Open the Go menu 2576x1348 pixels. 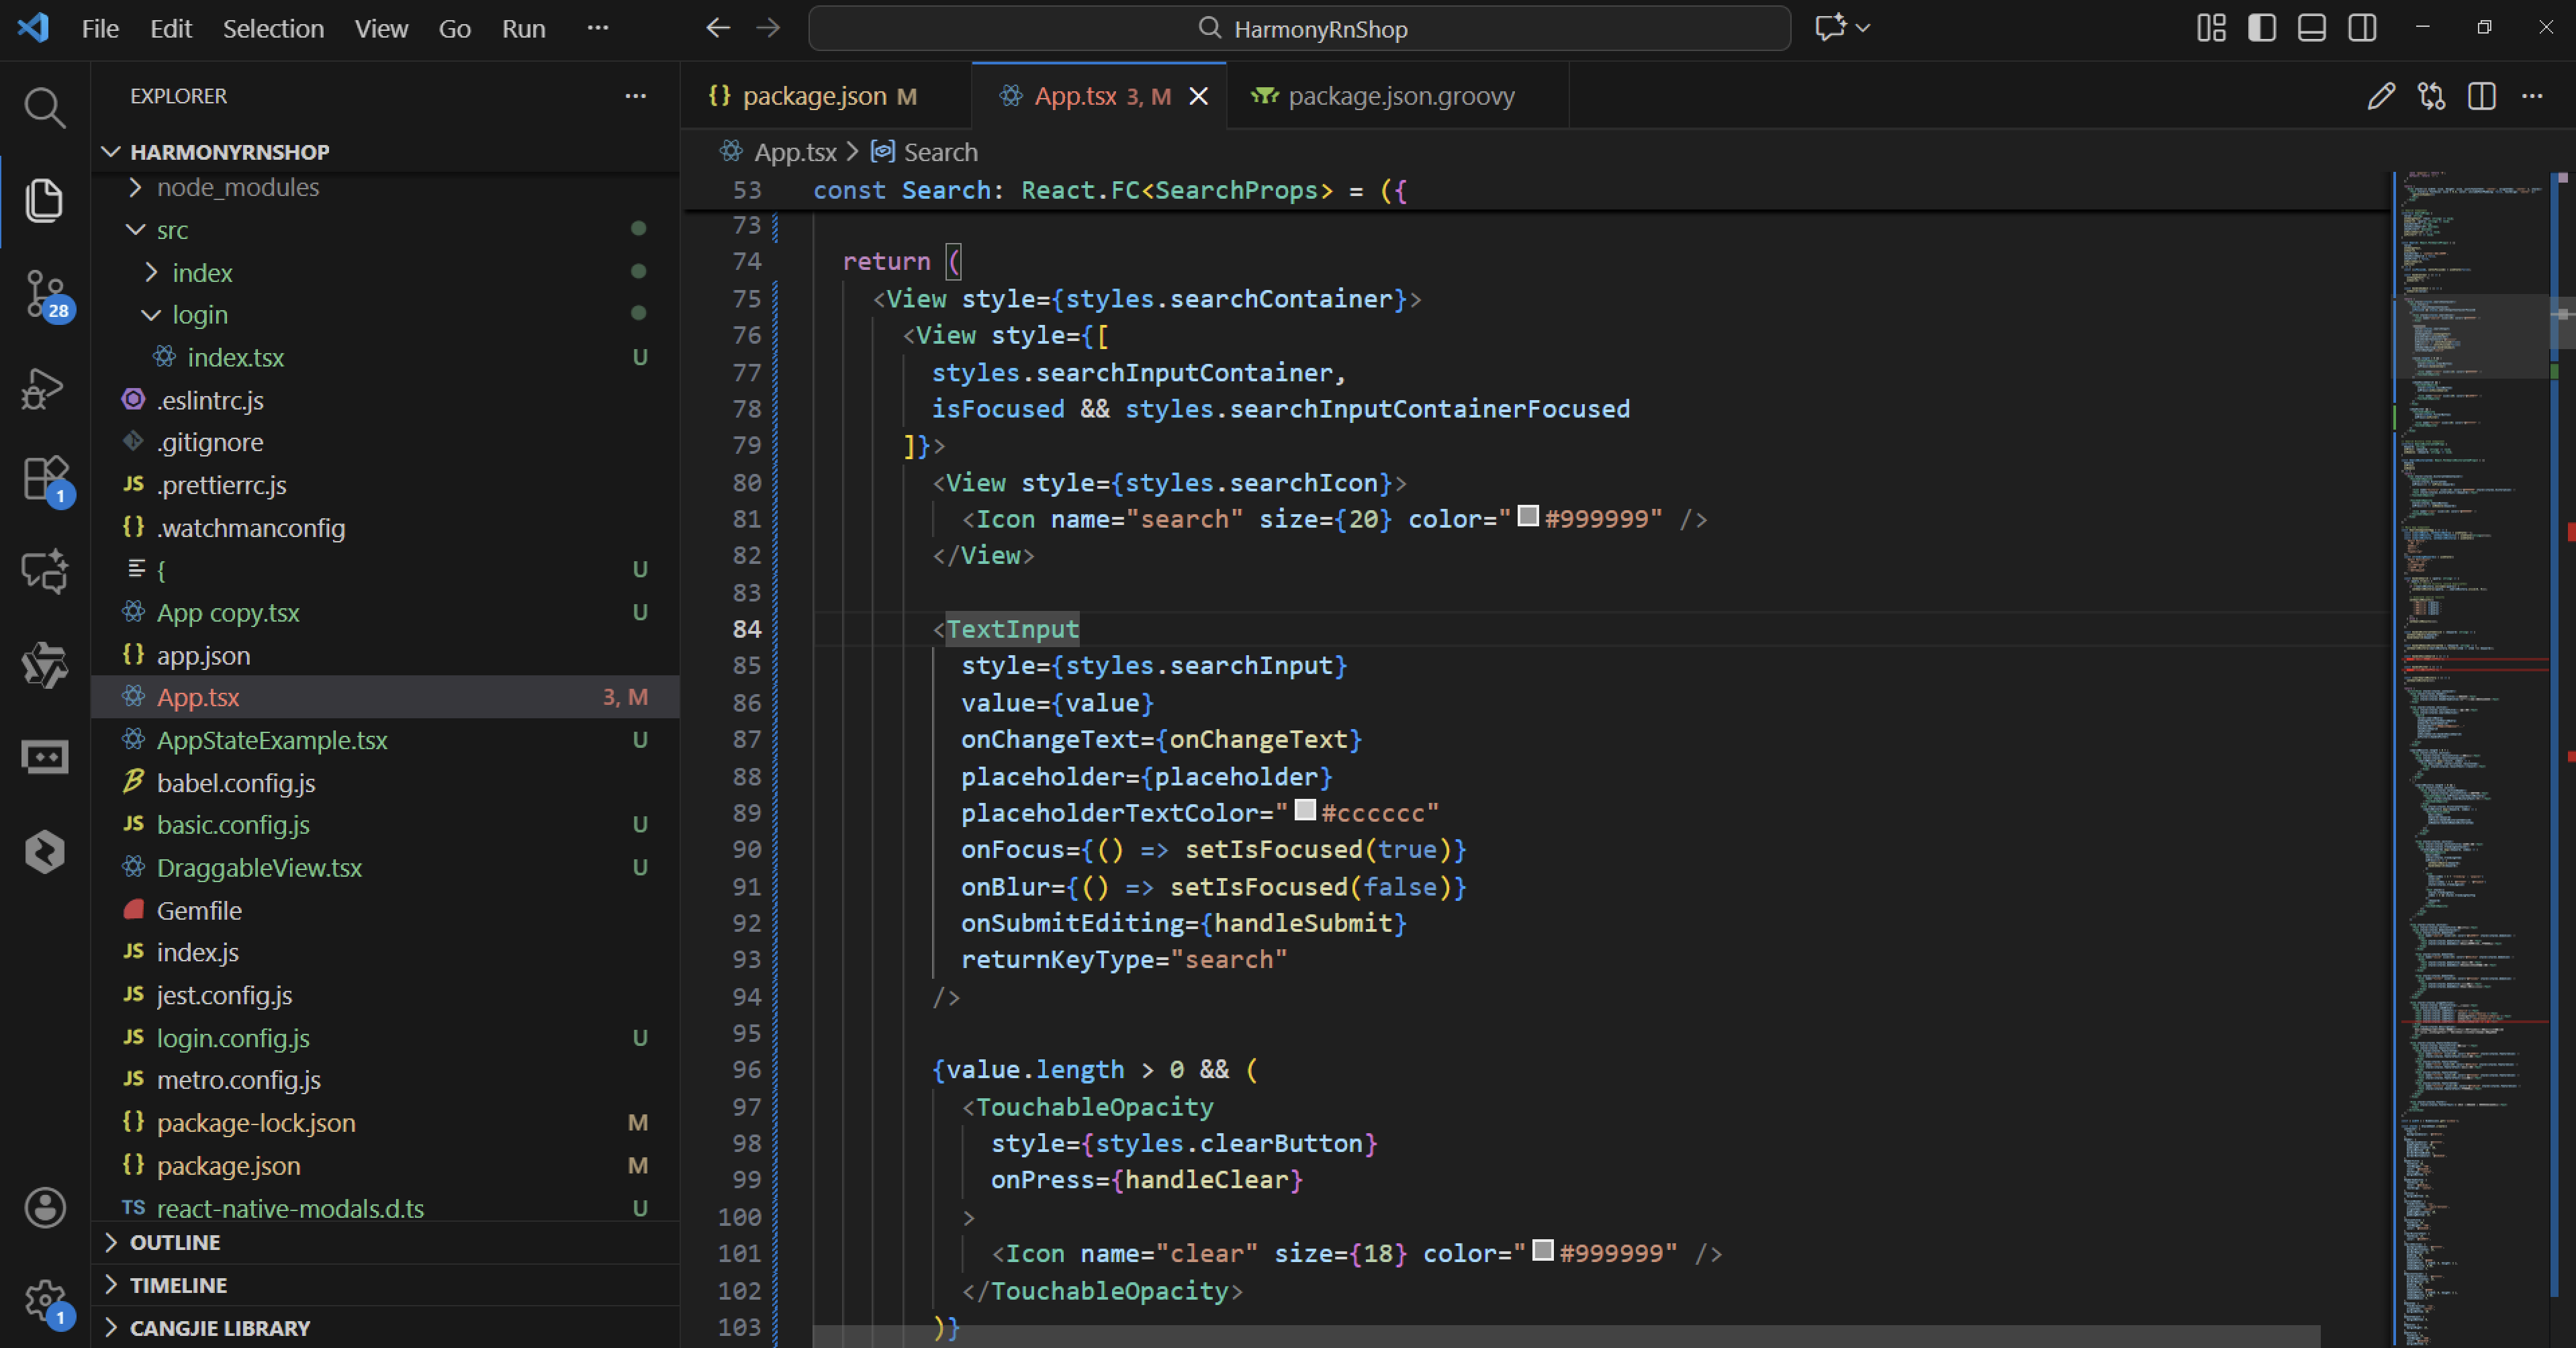coord(455,28)
